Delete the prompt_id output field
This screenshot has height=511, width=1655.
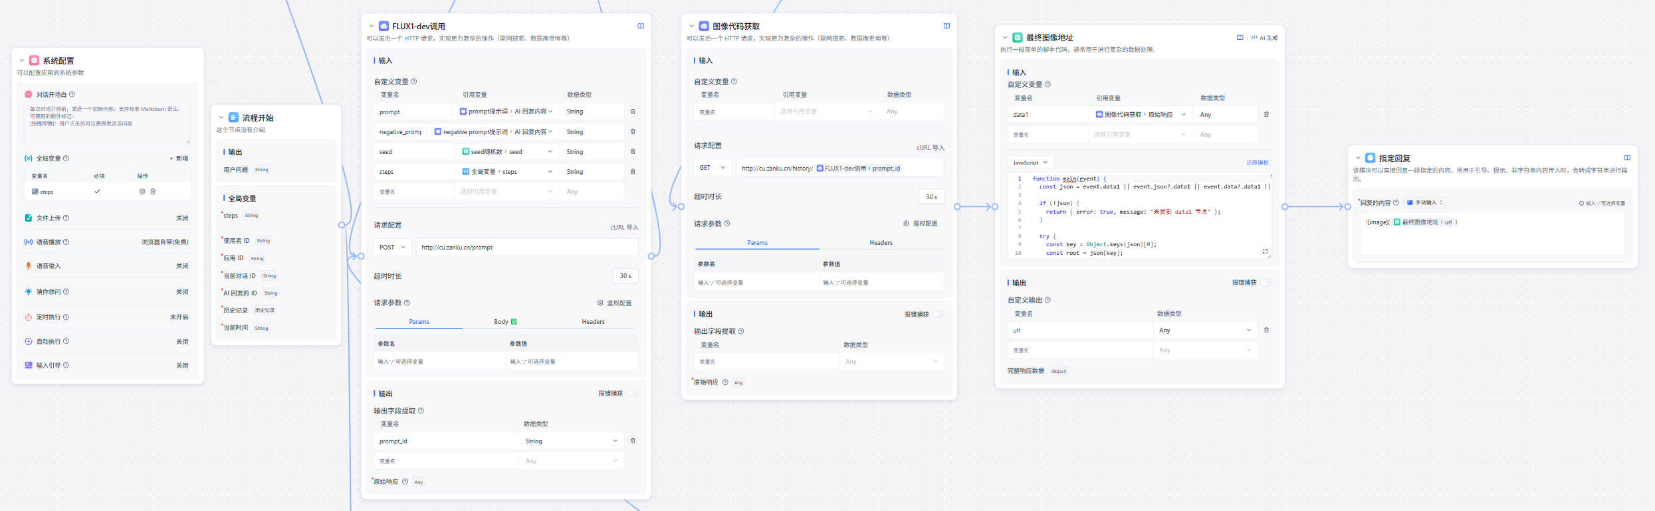[633, 441]
